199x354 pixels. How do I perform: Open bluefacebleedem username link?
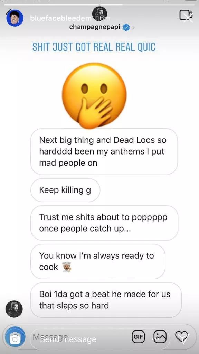[x=61, y=18]
